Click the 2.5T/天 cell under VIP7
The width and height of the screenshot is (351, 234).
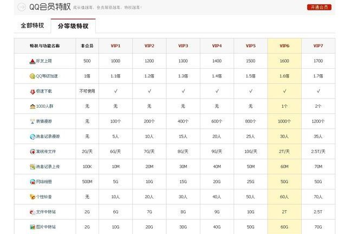(x=318, y=152)
